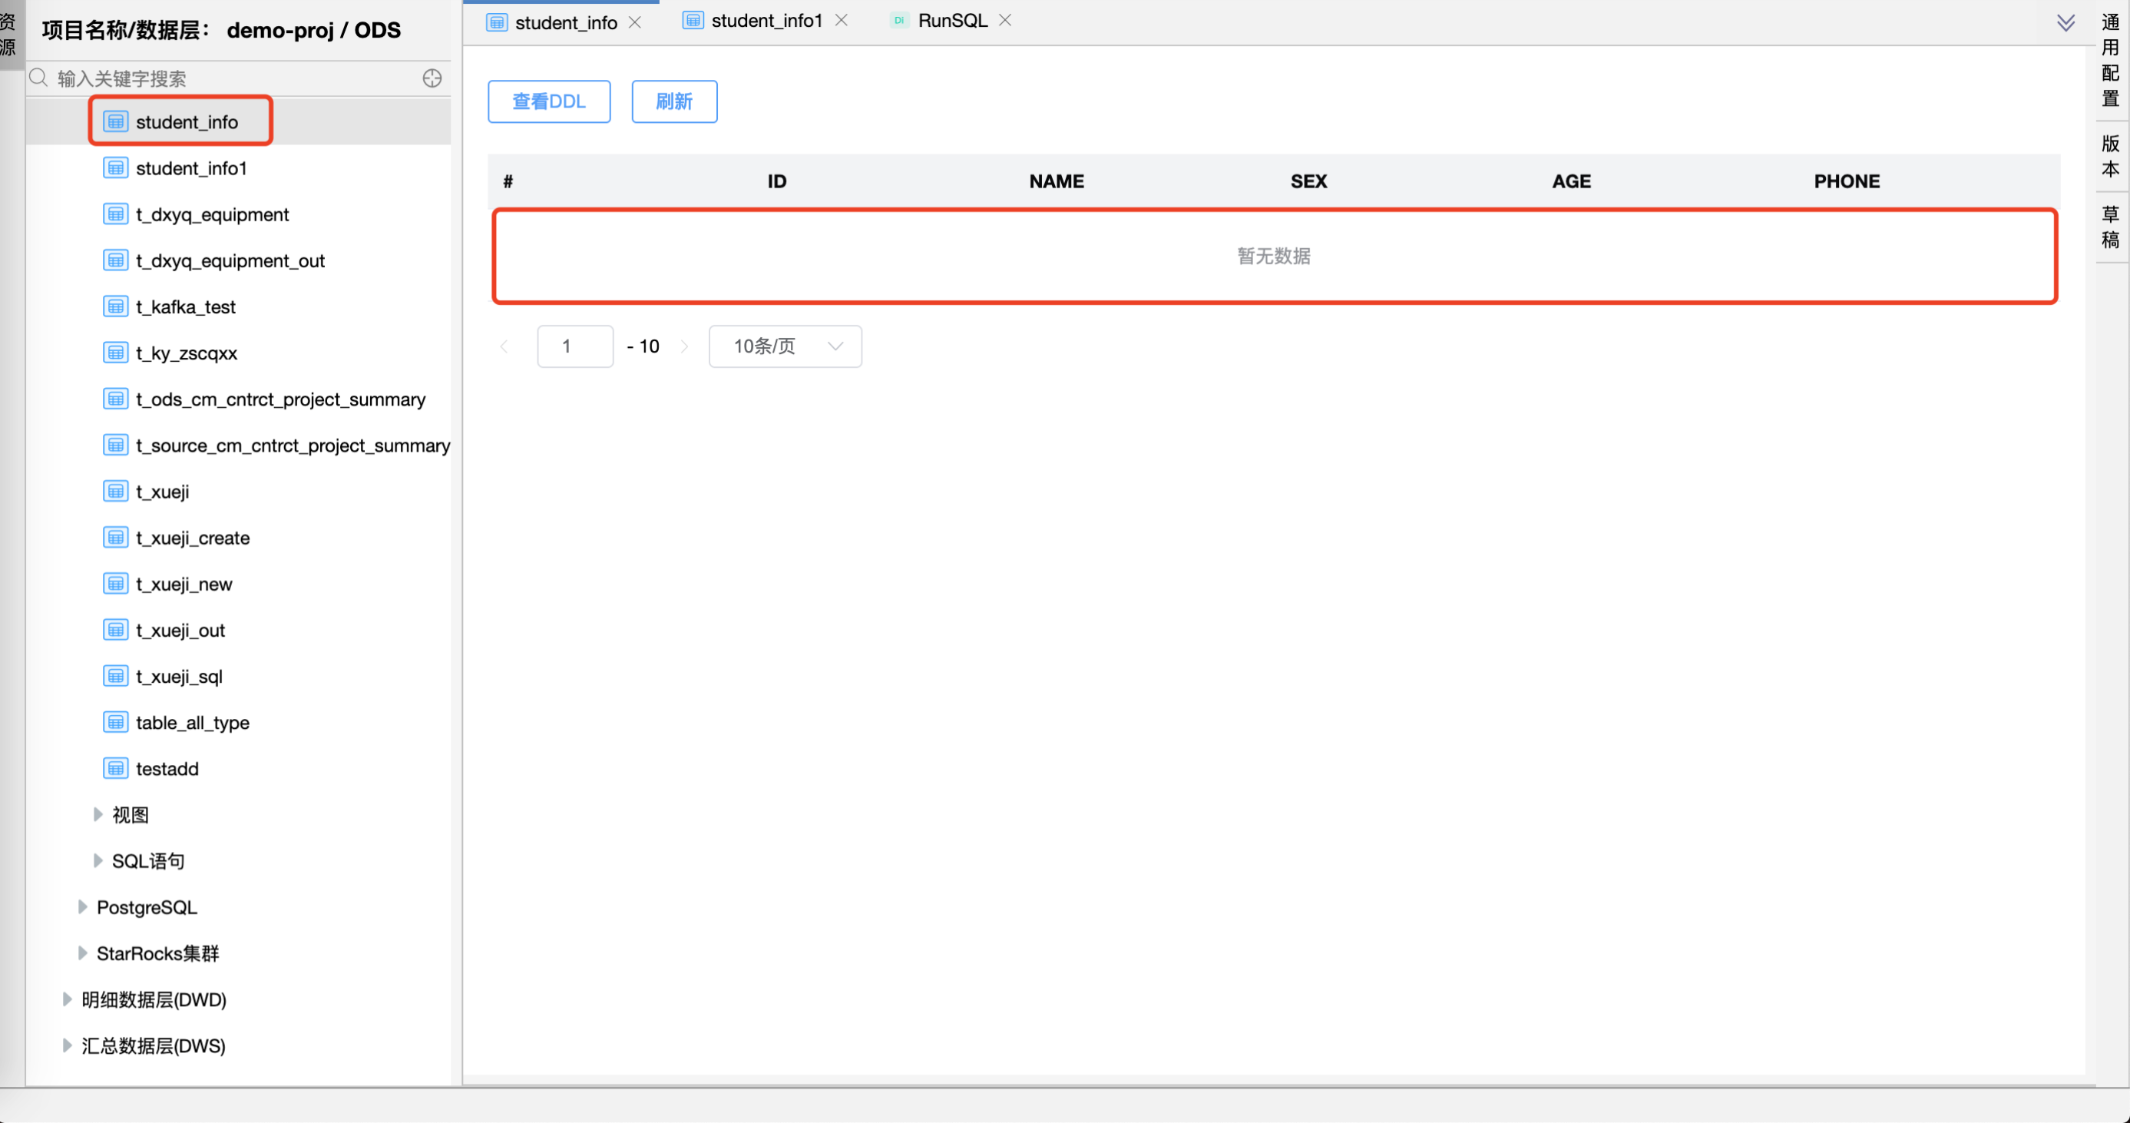
Task: Switch to the student_info1 tab
Action: [765, 20]
